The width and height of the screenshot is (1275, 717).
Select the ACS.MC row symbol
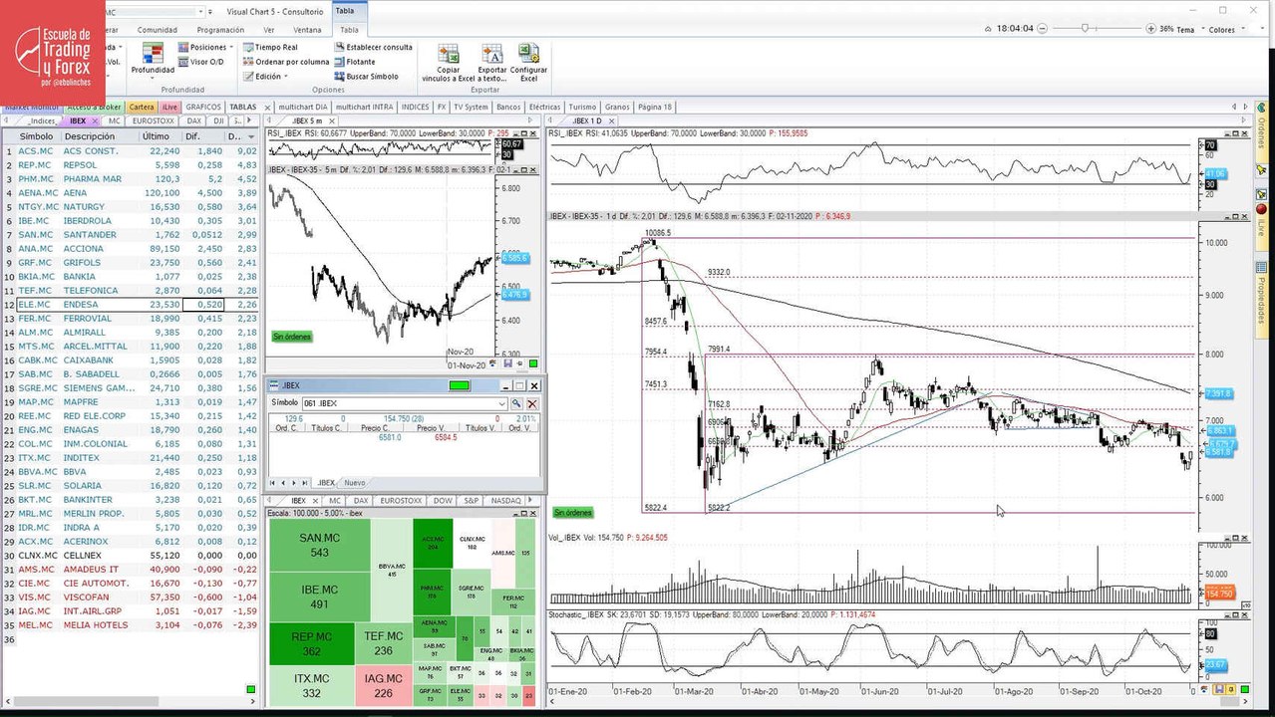[x=35, y=151]
